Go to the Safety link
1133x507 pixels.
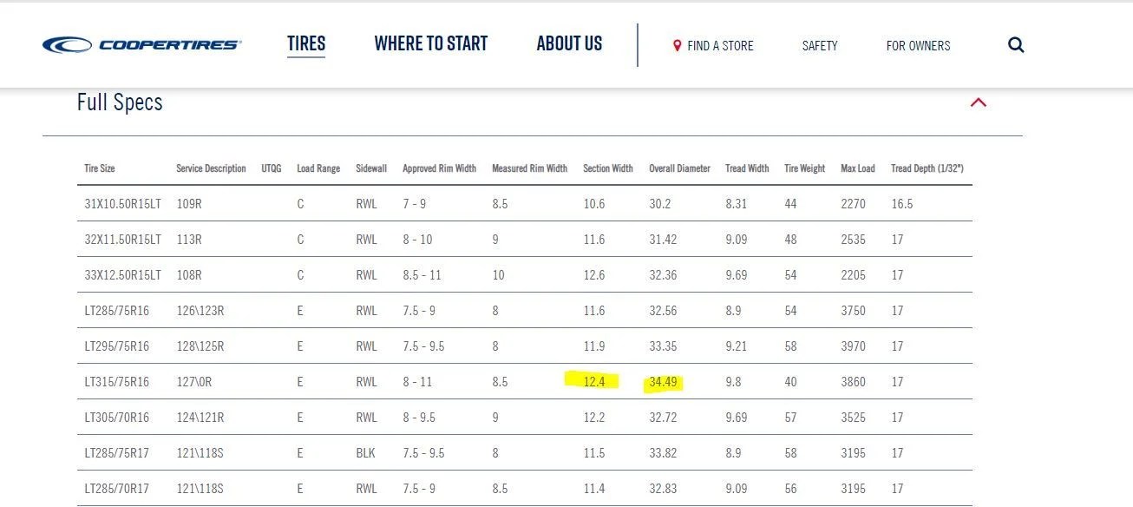(x=820, y=45)
